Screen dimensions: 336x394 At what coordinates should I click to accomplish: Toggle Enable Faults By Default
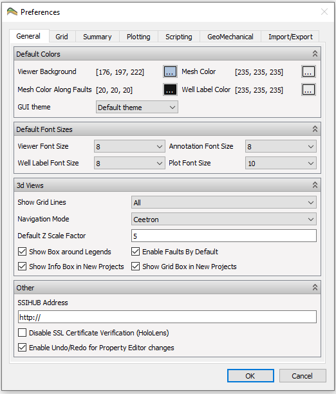point(135,251)
